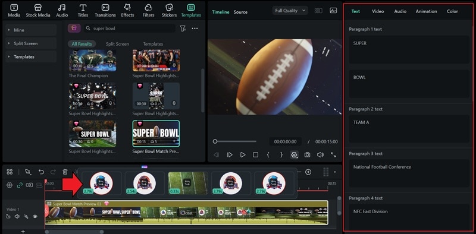
Task: Switch to the Timeline preview tab
Action: point(220,12)
